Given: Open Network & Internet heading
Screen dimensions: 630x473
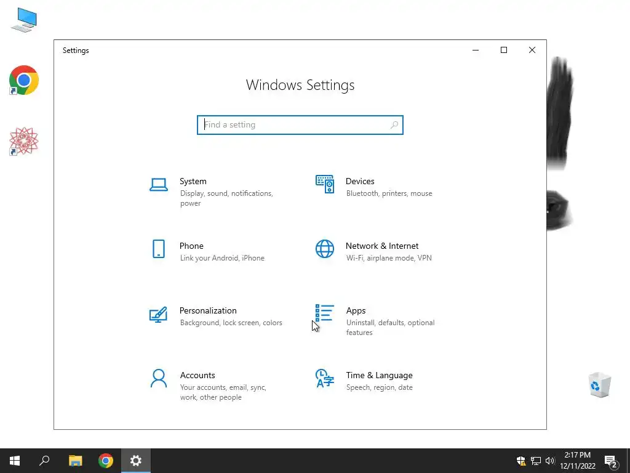Looking at the screenshot, I should point(382,246).
